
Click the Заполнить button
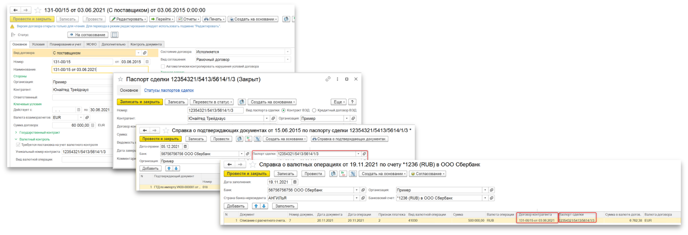point(285,206)
